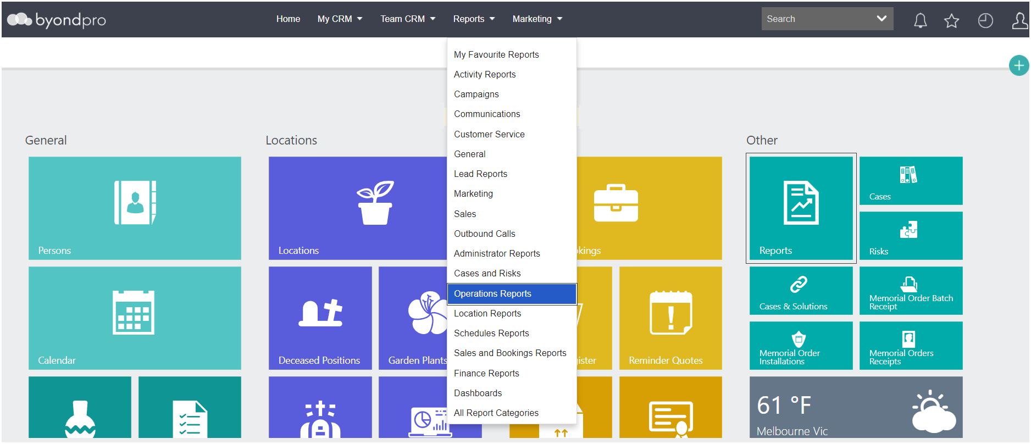Open Outbound Calls reports
Image resolution: width=1031 pixels, height=444 pixels.
512,234
